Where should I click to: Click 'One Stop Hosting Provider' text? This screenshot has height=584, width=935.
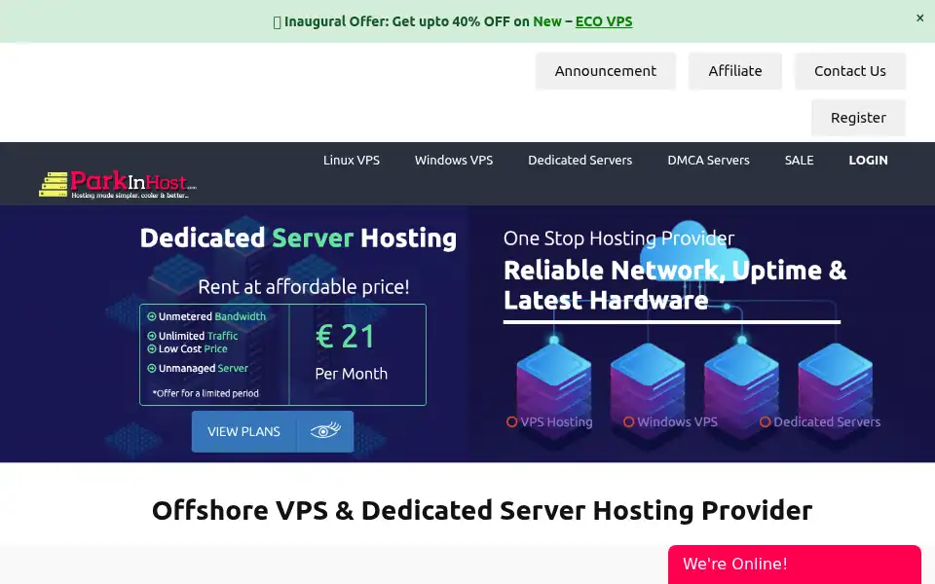point(619,238)
